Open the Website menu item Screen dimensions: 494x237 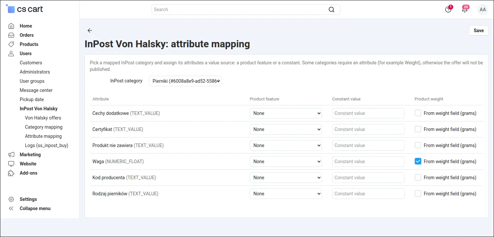(x=28, y=164)
